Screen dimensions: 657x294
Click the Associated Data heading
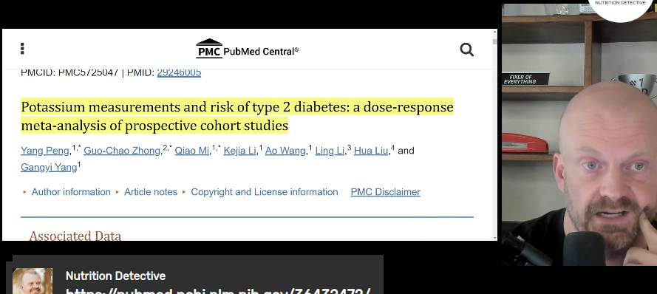(x=75, y=236)
